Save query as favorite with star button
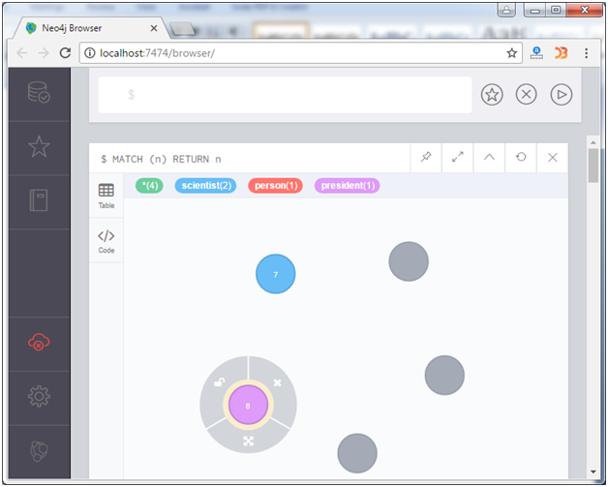Viewport: 608px width, 487px height. pyautogui.click(x=492, y=95)
